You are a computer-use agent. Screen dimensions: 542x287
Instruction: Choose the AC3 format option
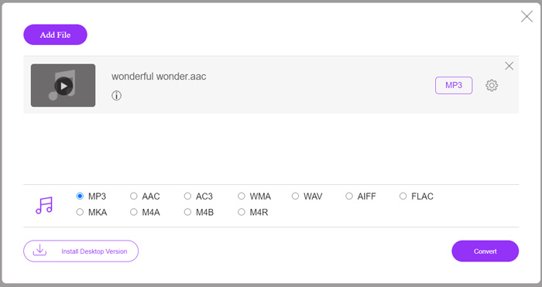pyautogui.click(x=187, y=196)
